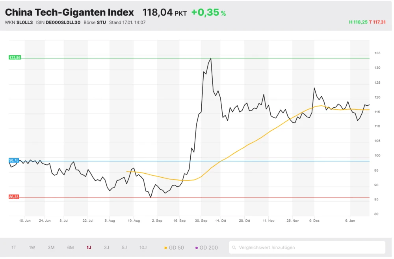
Task: Switch to the 1T intraday view
Action: (13, 247)
